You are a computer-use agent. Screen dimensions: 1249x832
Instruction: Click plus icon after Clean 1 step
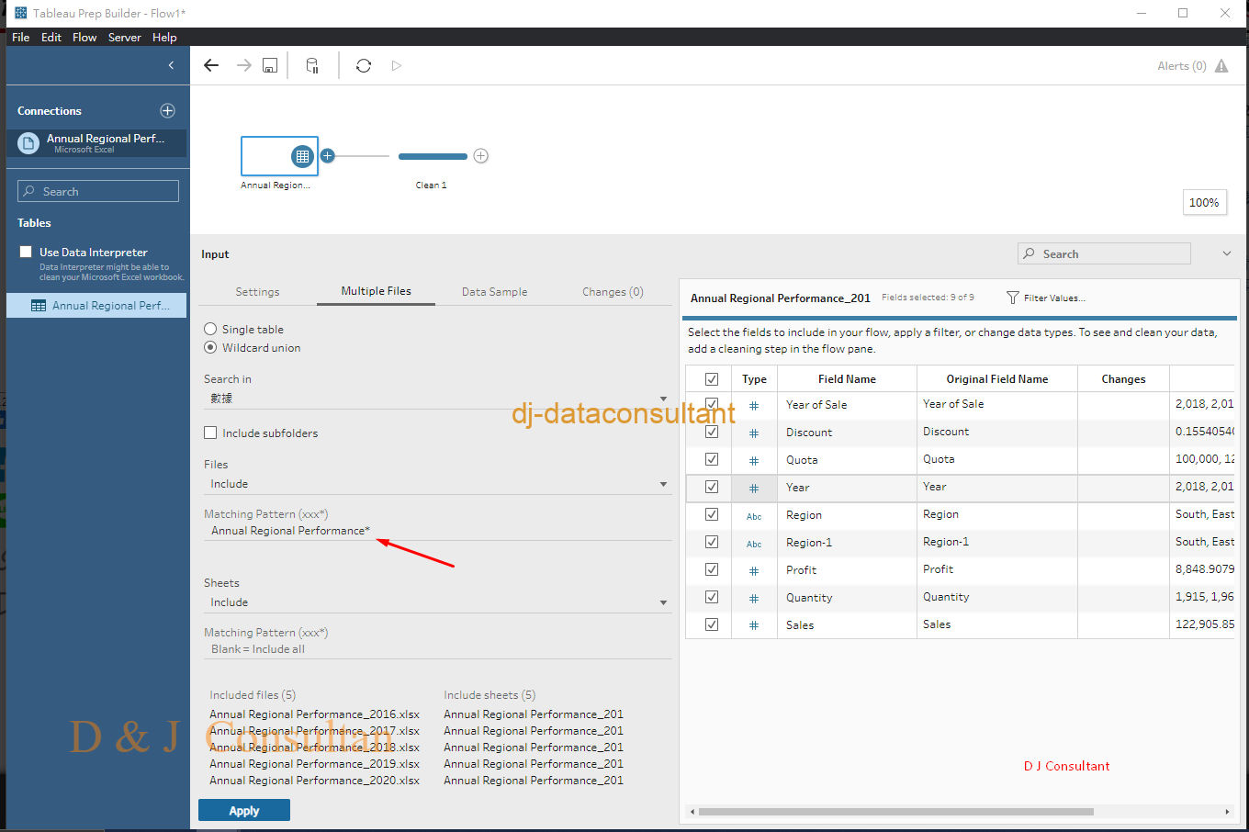coord(480,156)
